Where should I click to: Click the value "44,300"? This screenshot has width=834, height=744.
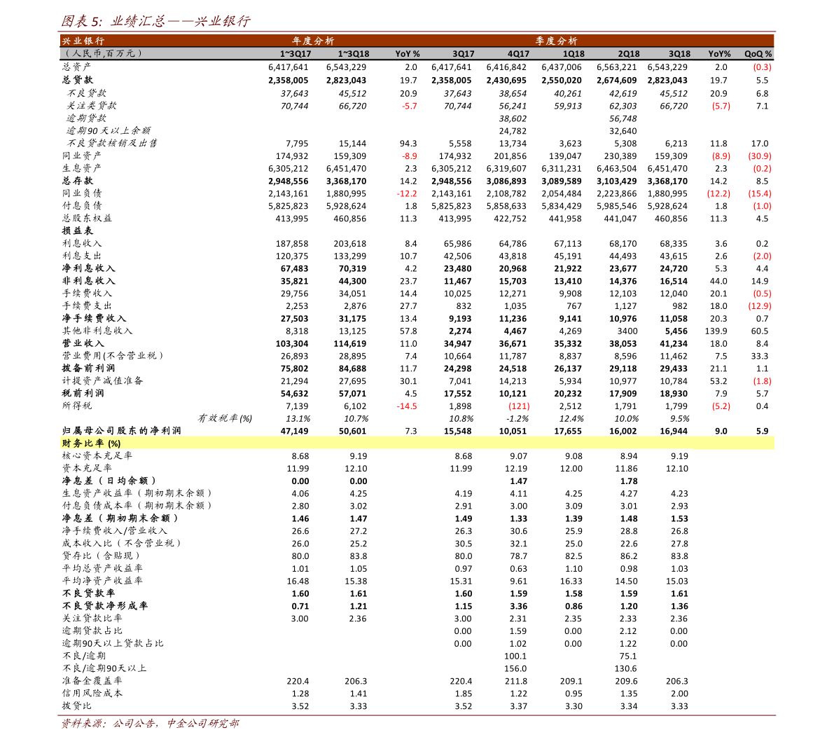coord(353,281)
